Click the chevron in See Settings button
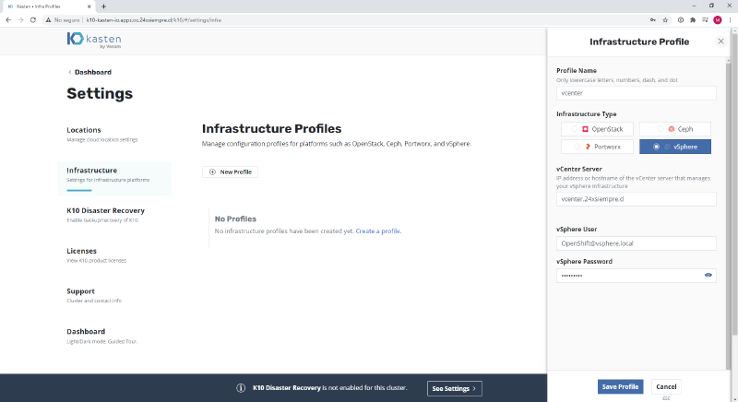 pos(474,388)
